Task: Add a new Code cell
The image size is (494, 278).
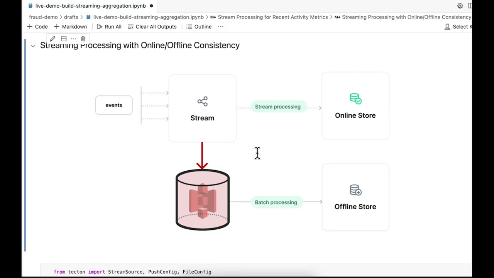Action: click(37, 27)
